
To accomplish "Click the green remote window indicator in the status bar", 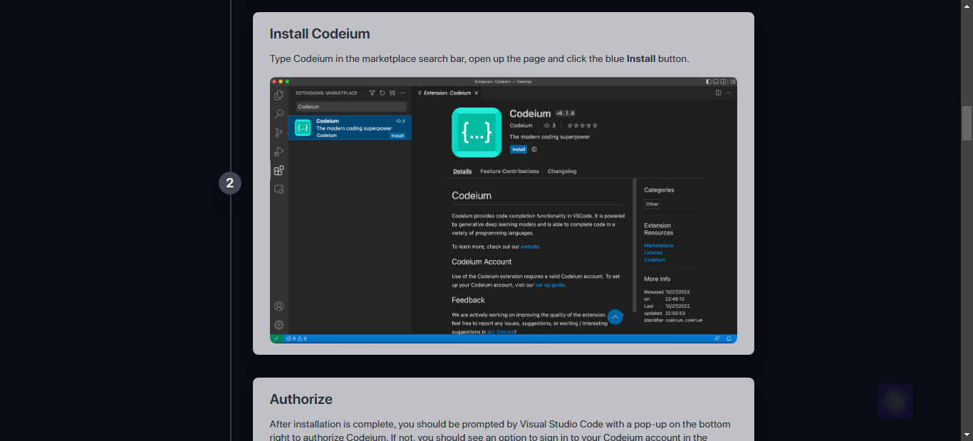I will (276, 338).
